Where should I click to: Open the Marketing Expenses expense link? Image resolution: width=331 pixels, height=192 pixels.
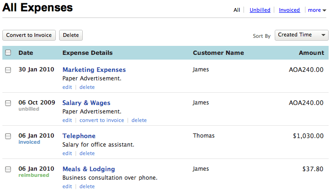[94, 70]
